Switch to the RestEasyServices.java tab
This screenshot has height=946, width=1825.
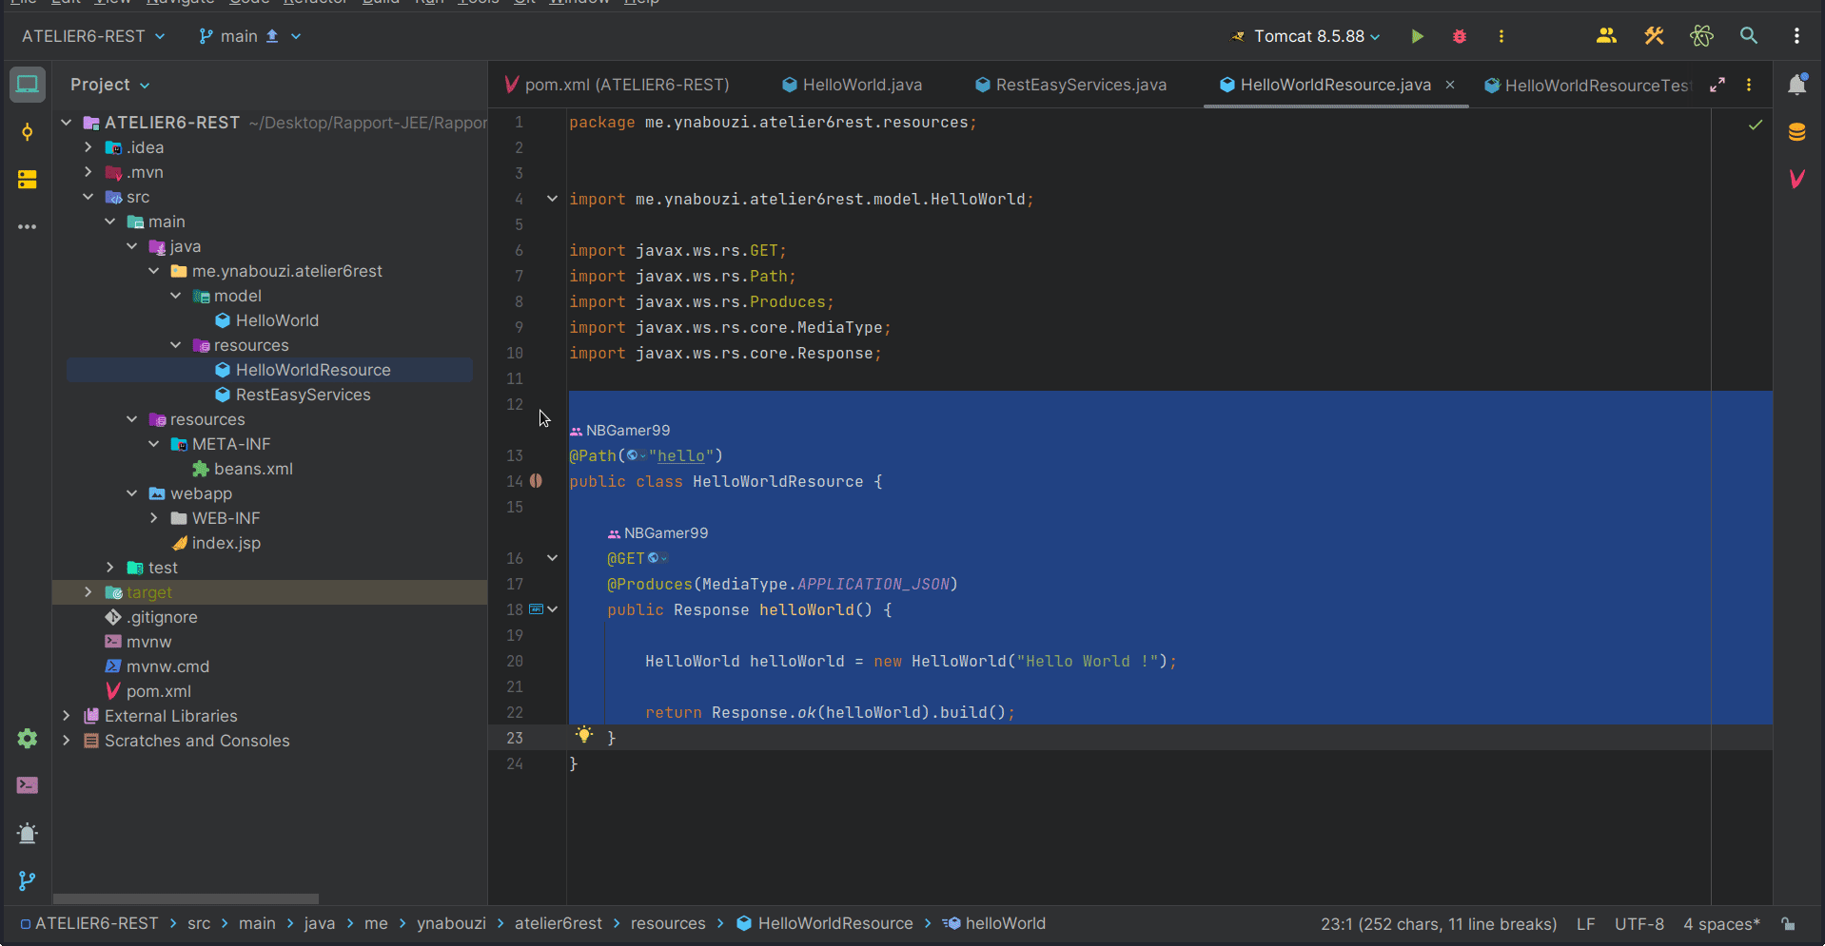point(1080,85)
